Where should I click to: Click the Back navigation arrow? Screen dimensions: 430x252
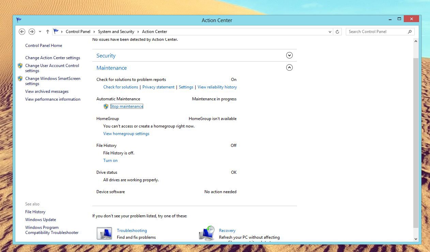22,32
